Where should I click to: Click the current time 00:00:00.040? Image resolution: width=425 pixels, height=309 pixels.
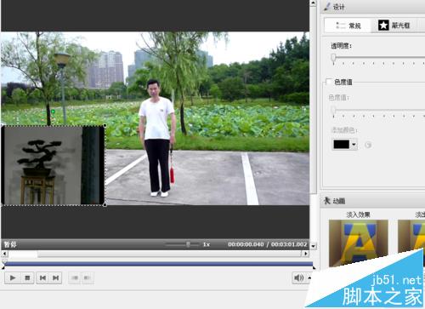click(246, 244)
